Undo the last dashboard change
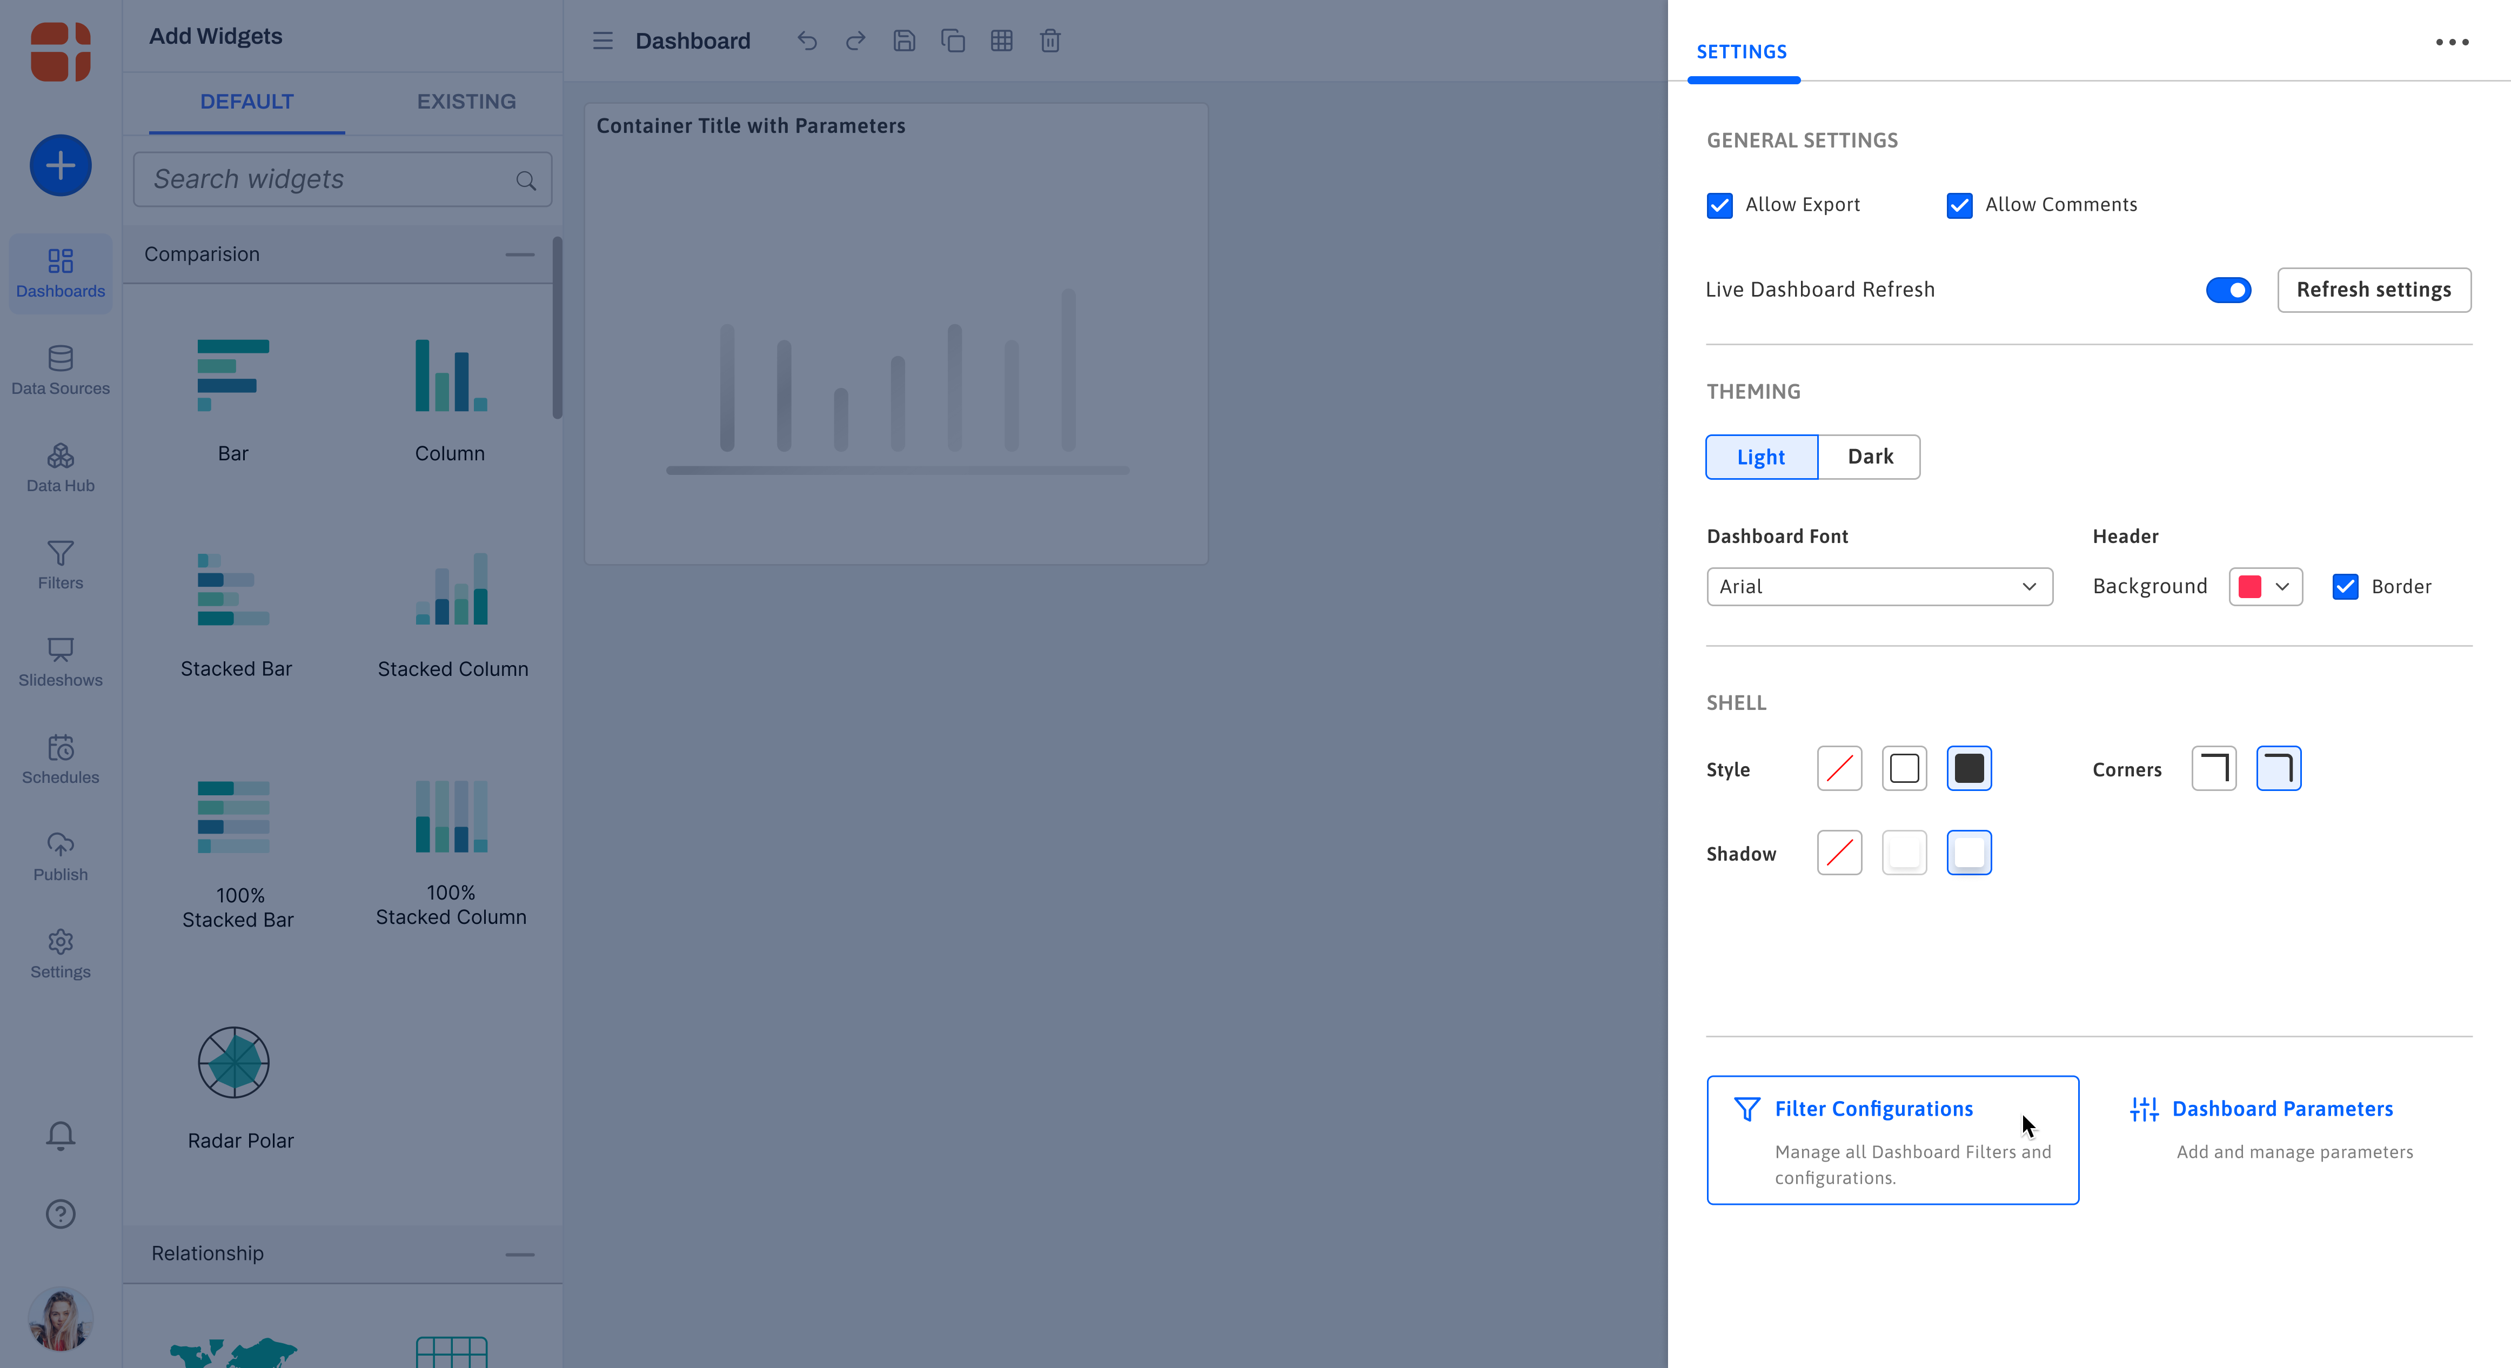 (807, 41)
